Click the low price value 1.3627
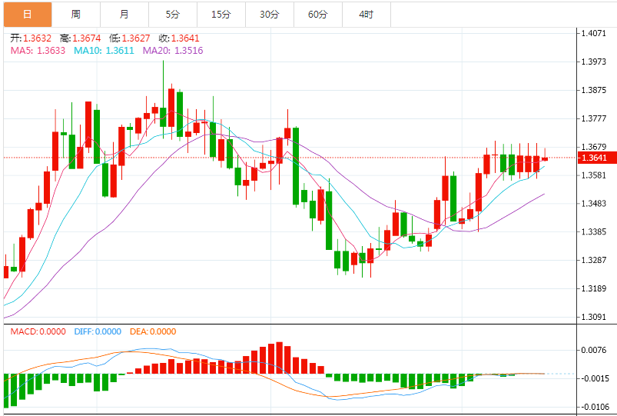617x416 pixels. click(136, 38)
